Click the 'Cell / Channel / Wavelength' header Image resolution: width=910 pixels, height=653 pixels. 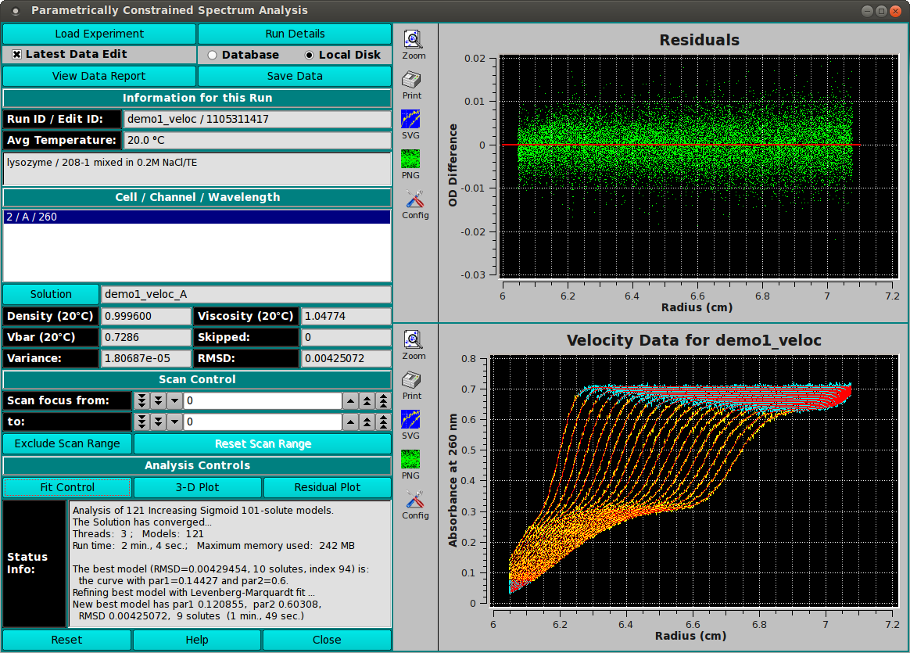tap(197, 197)
